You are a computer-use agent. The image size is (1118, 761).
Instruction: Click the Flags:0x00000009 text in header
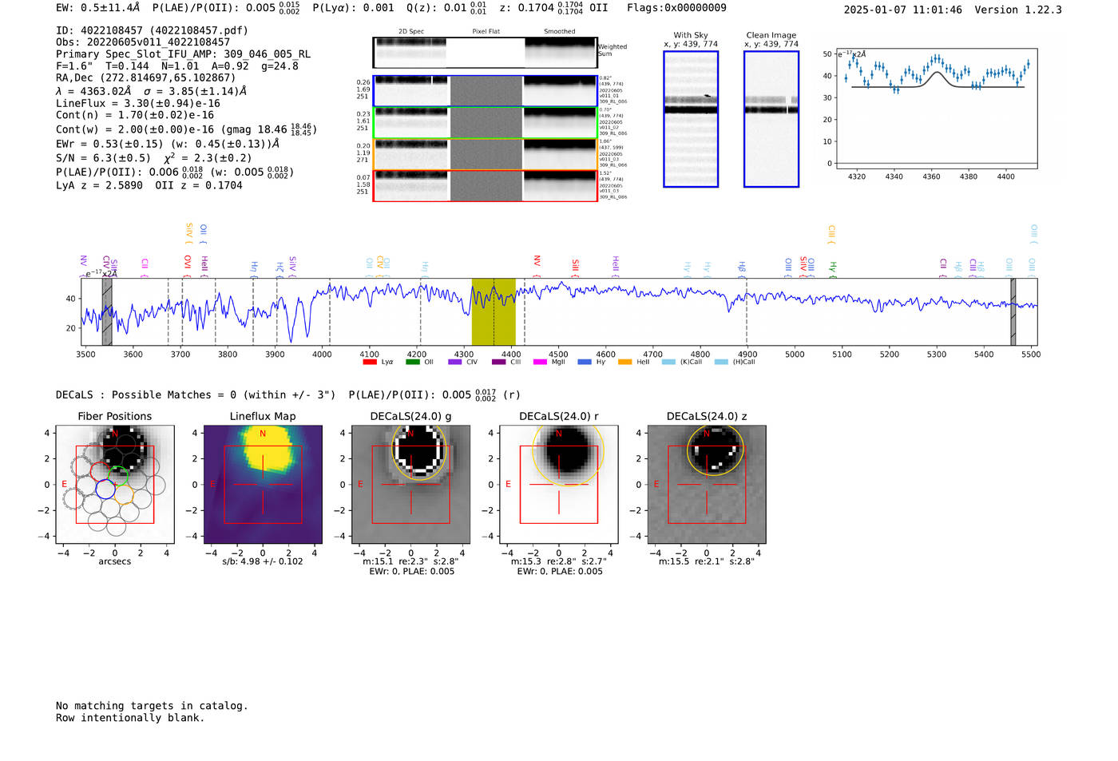676,8
